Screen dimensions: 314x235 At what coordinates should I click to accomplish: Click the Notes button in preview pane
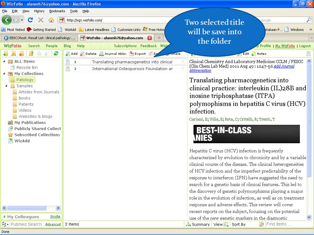tap(259, 54)
